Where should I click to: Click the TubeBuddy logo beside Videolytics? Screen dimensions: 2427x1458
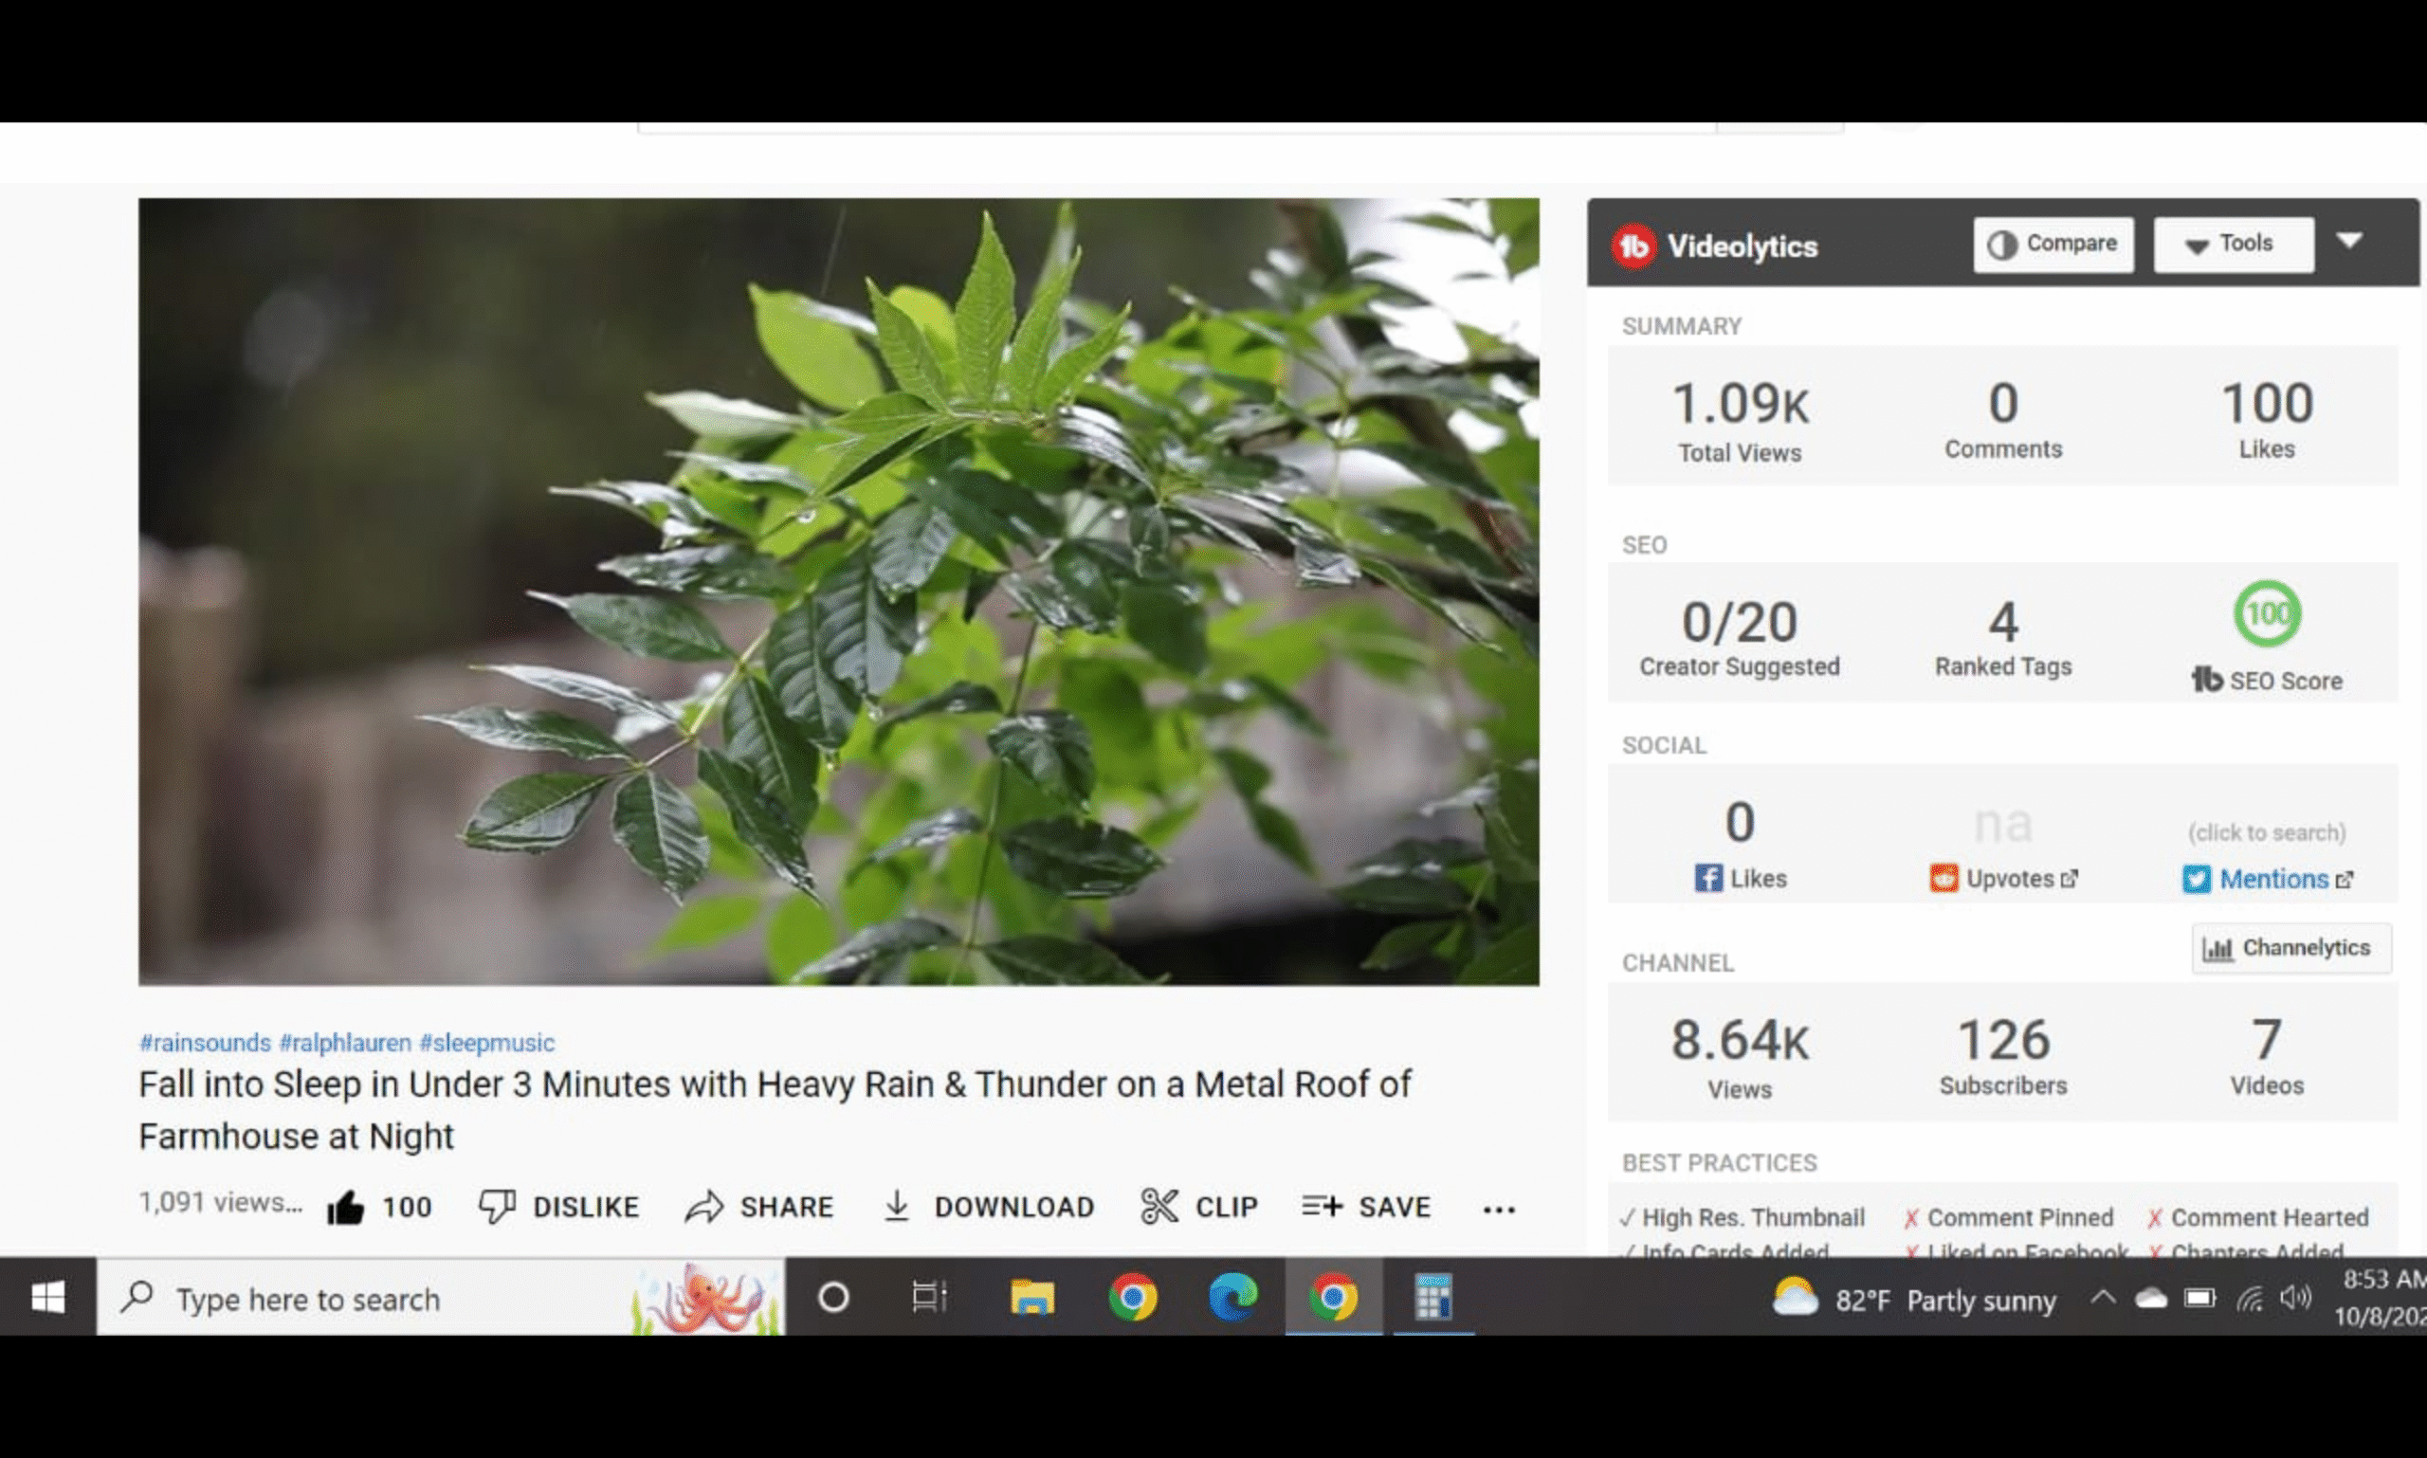click(1634, 246)
